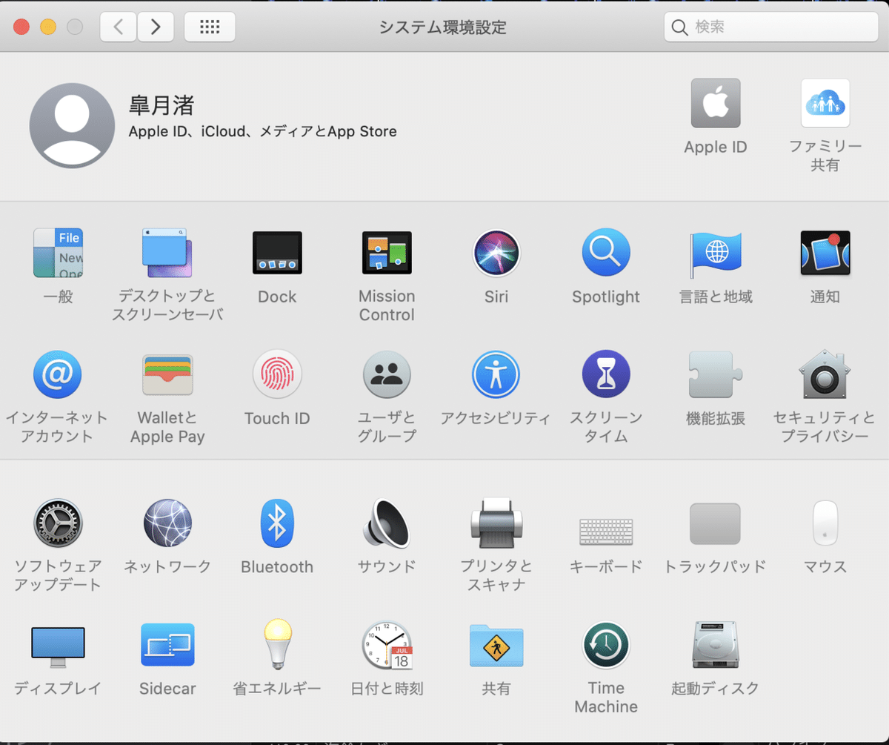Open スクリーンタイム hourglass icon
This screenshot has width=889, height=745.
click(x=606, y=374)
